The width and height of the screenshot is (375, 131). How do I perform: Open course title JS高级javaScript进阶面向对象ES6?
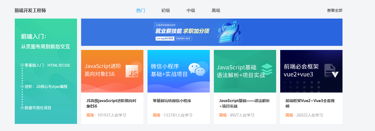click(x=111, y=103)
